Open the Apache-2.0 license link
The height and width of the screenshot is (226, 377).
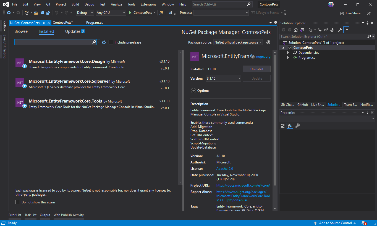tap(225, 169)
